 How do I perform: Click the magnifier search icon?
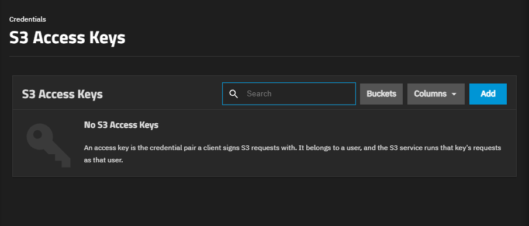pyautogui.click(x=233, y=93)
